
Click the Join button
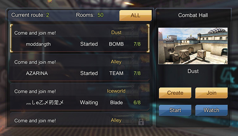pyautogui.click(x=211, y=93)
